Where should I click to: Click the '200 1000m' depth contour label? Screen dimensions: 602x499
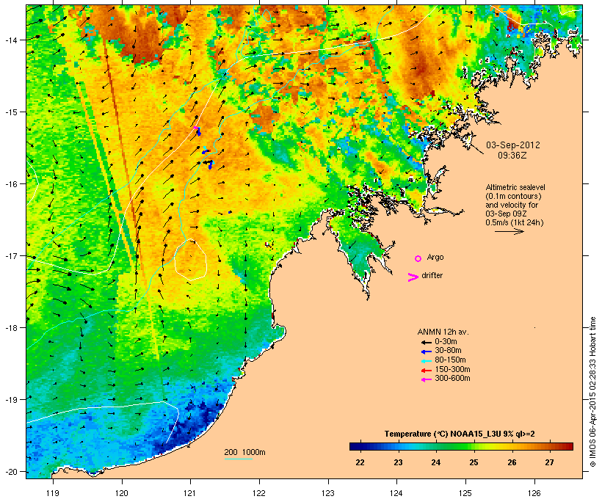point(244,452)
